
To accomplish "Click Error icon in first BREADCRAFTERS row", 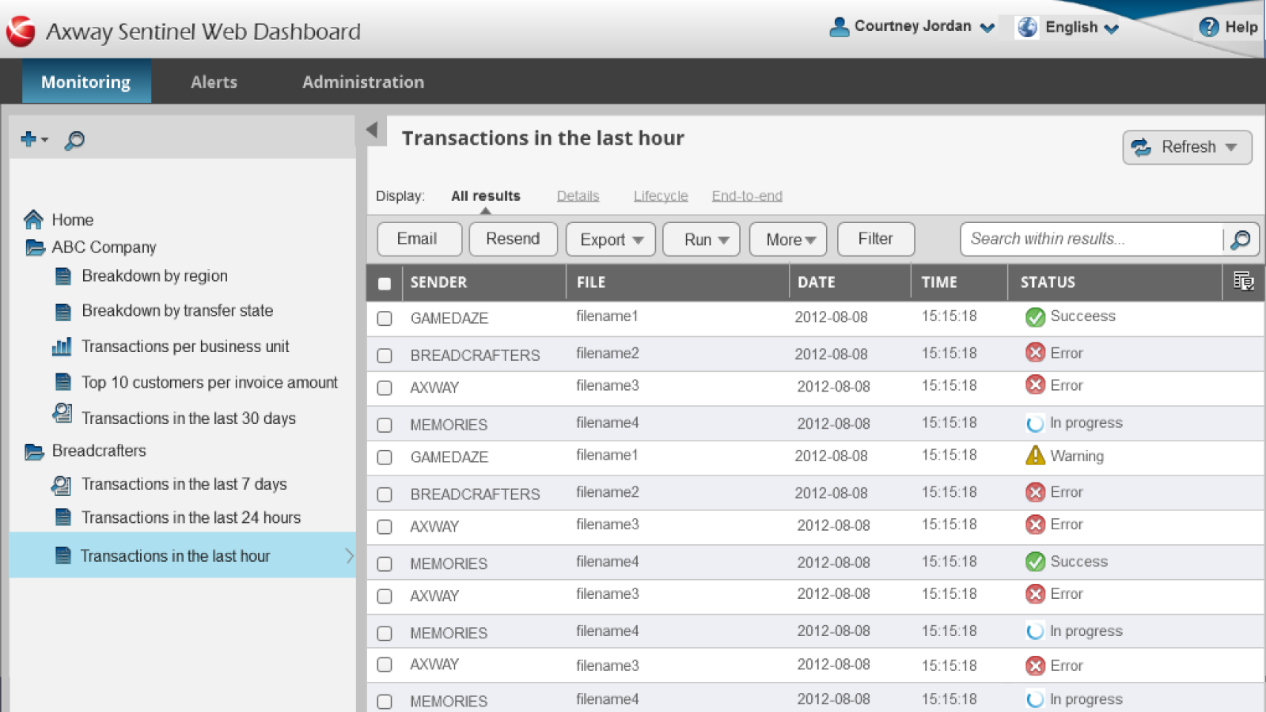I will [1035, 352].
